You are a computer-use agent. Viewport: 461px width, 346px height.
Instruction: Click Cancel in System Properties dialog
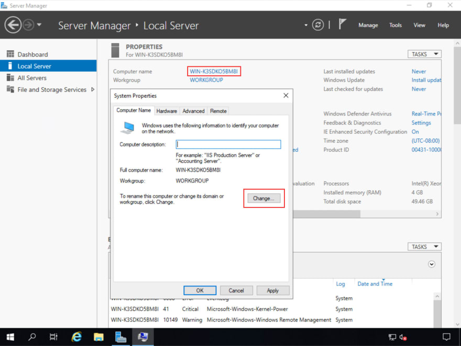click(x=236, y=291)
